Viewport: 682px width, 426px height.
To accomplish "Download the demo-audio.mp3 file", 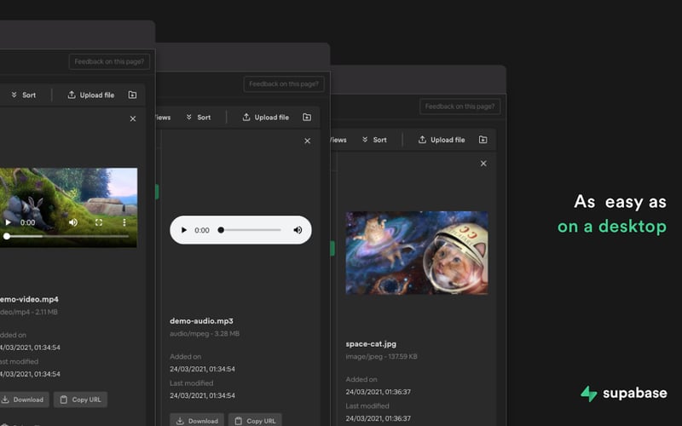I will click(197, 421).
